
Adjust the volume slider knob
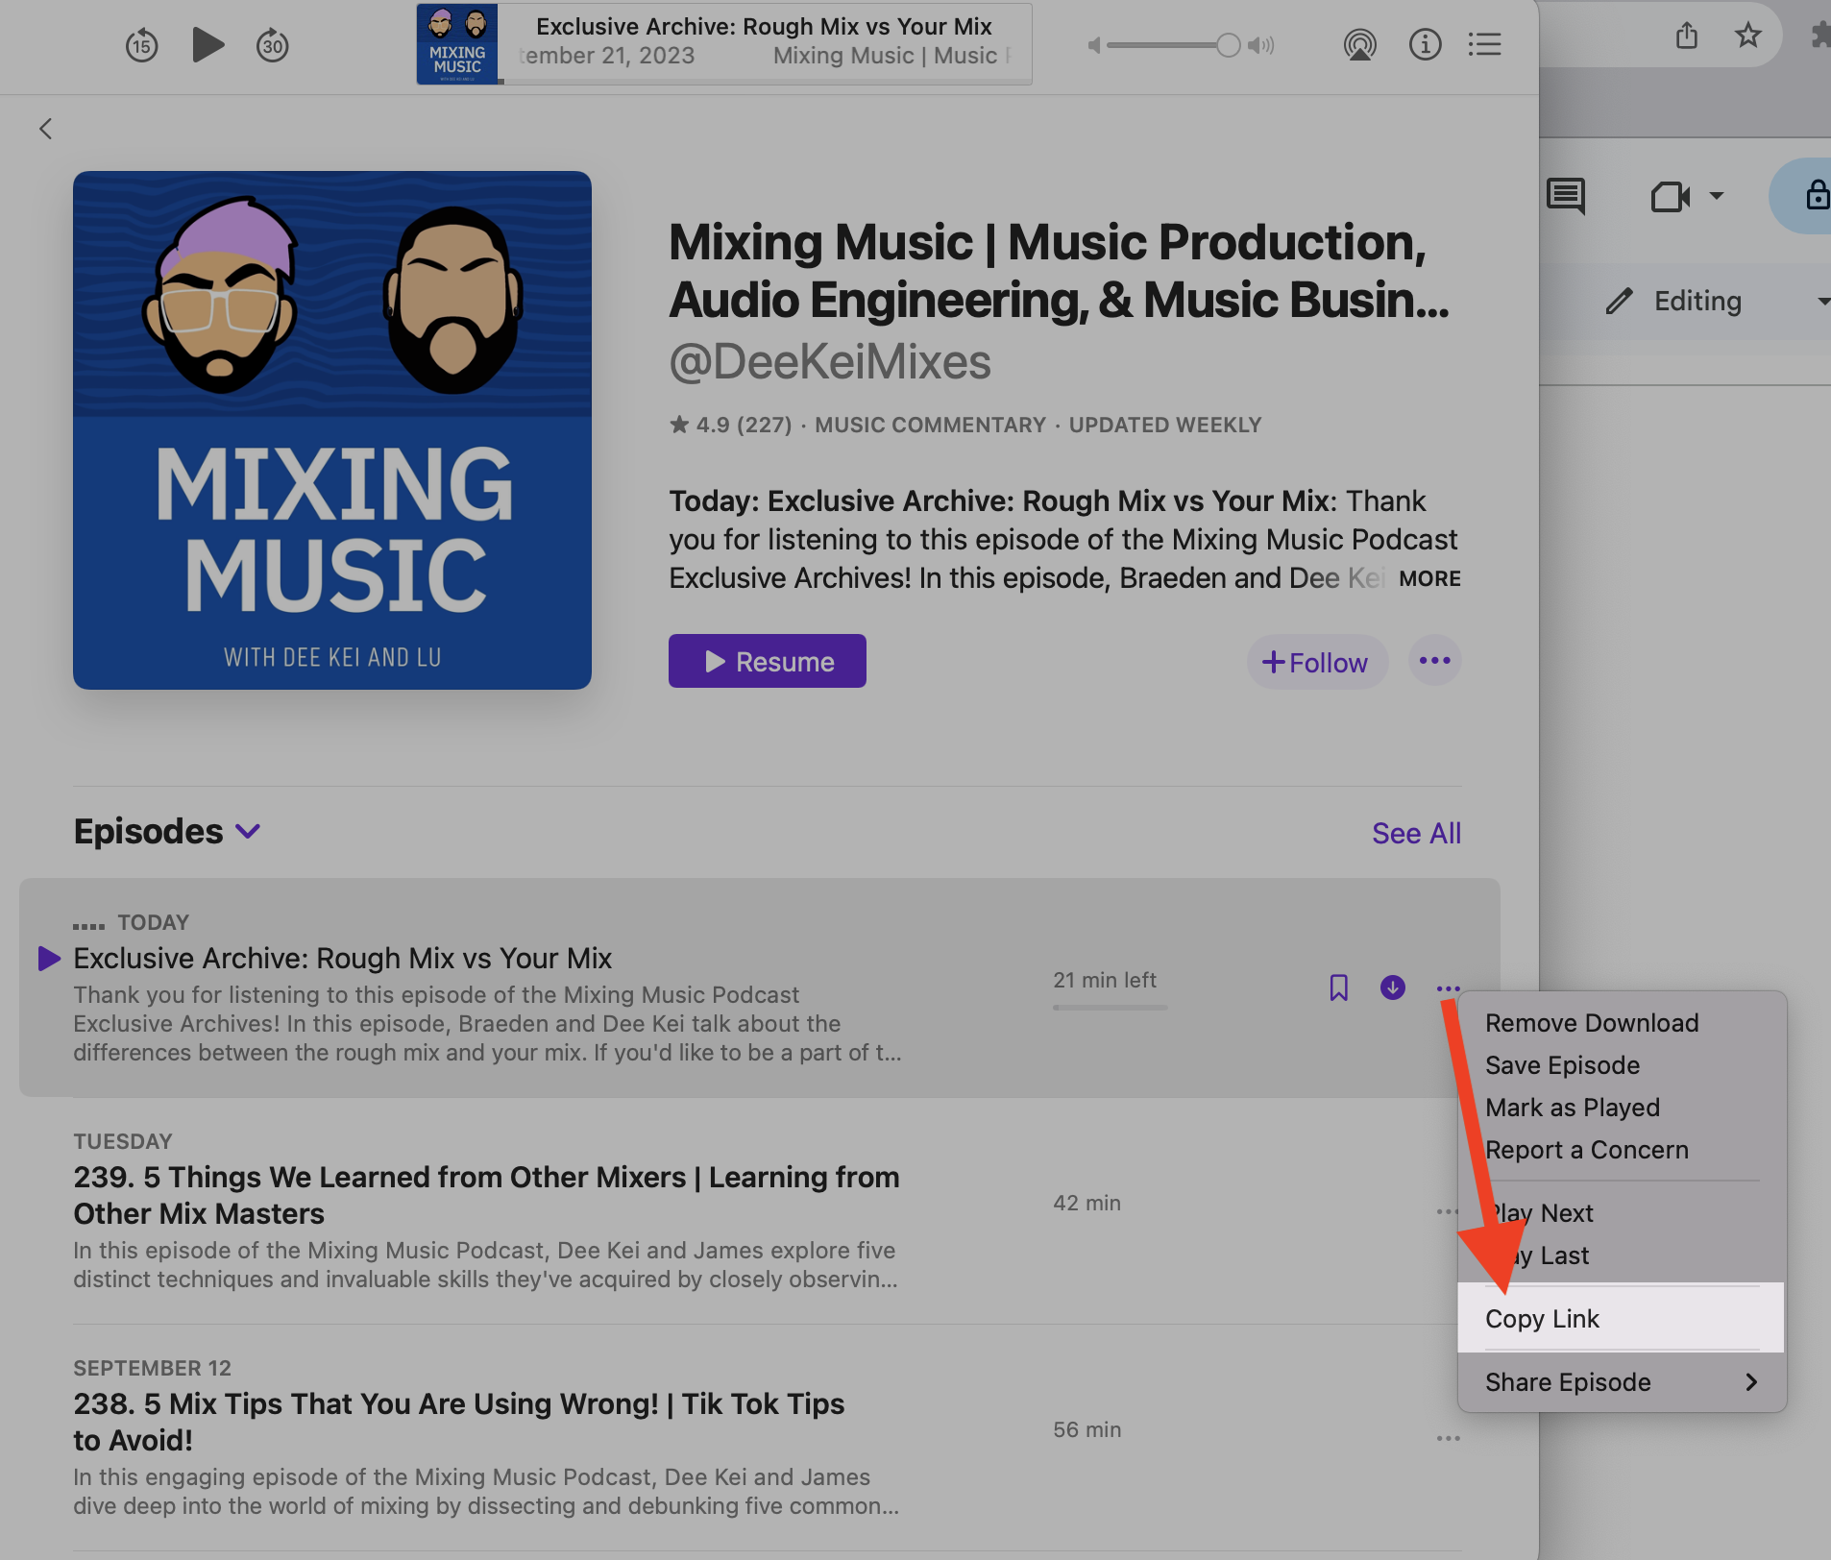(1228, 45)
